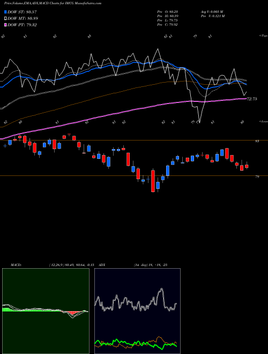Screen dimensions: 268x354
Task: Click the Avg V: 0.005 M value
Action: click(x=212, y=12)
